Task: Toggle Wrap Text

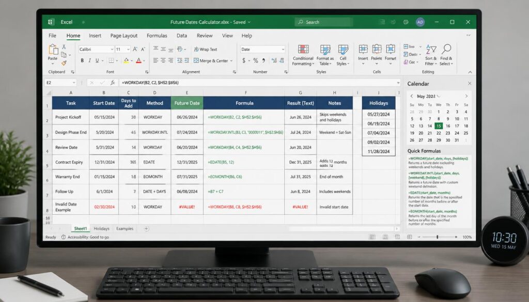Action: pyautogui.click(x=206, y=49)
